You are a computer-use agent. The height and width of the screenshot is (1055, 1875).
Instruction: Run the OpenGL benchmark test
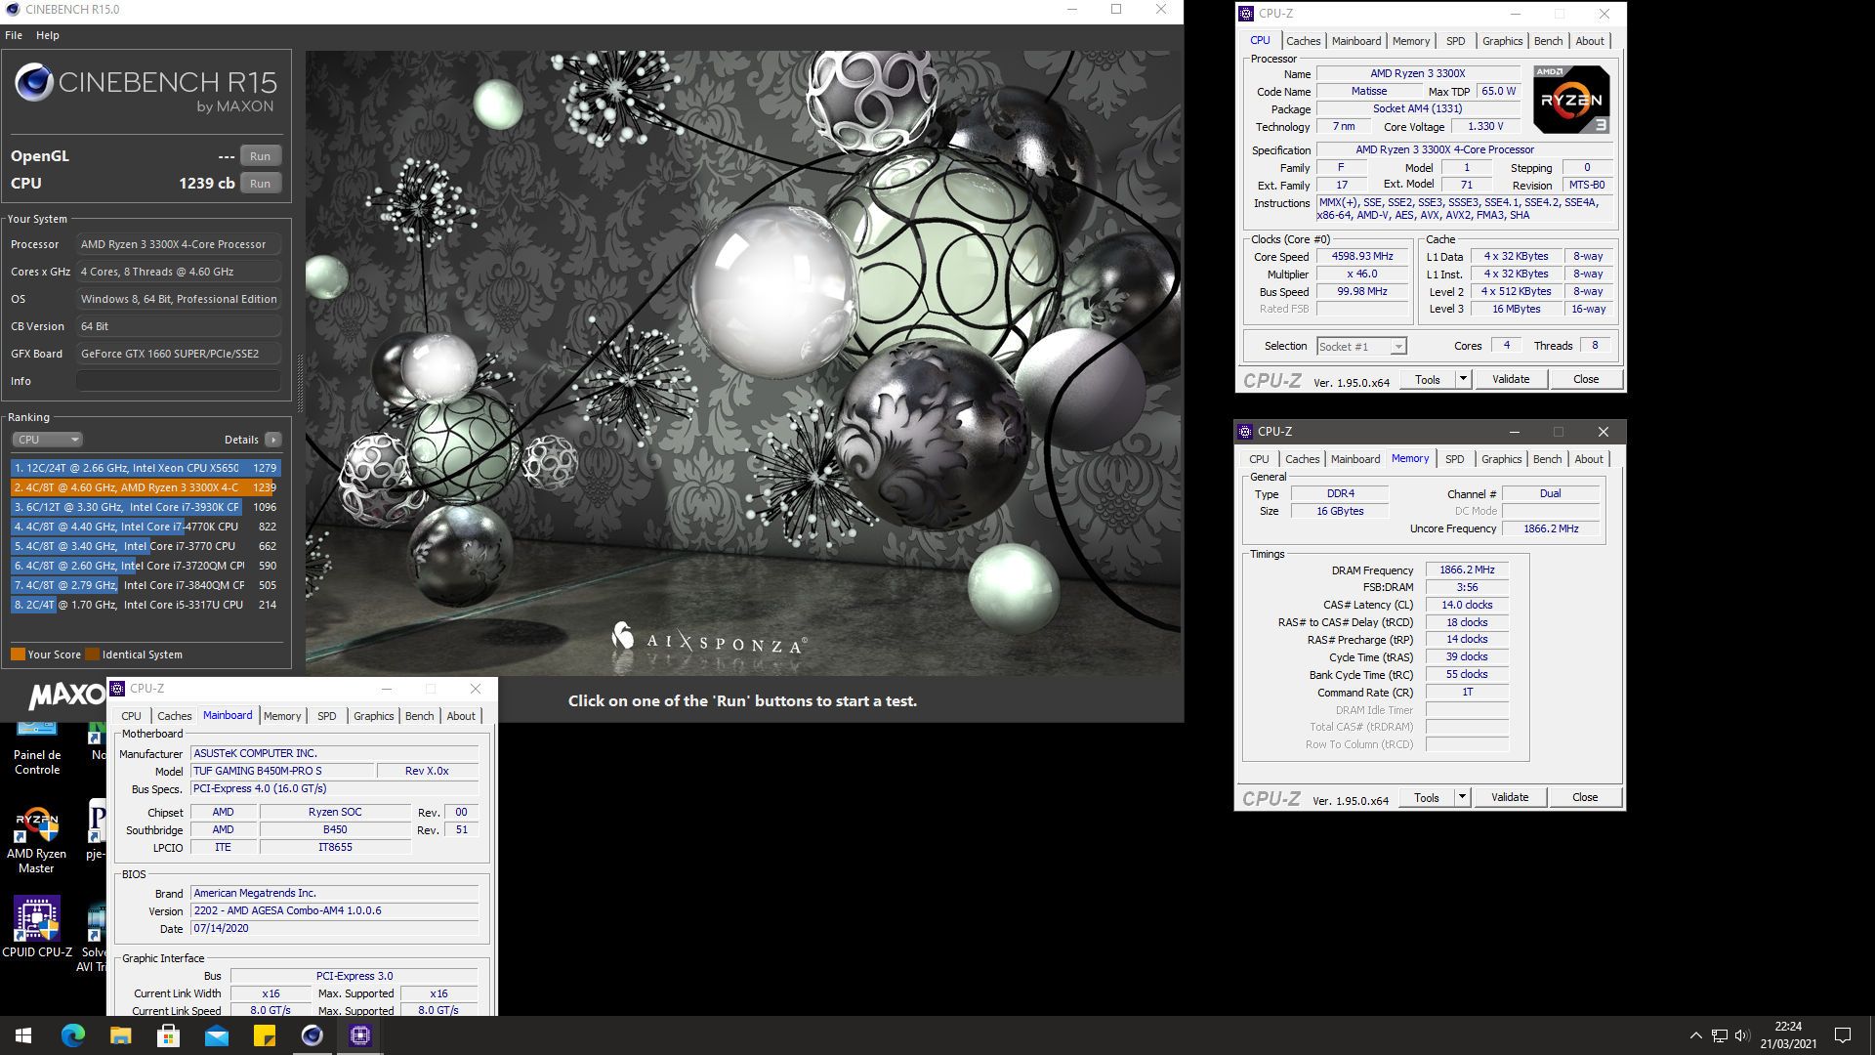coord(260,156)
